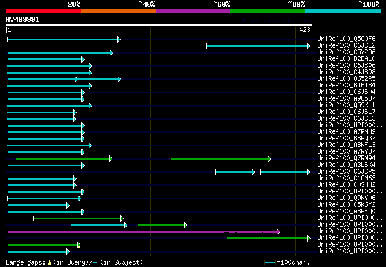Click the cyan alignment bar in Q5C0F6 row
The image size is (386, 267).
point(64,39)
